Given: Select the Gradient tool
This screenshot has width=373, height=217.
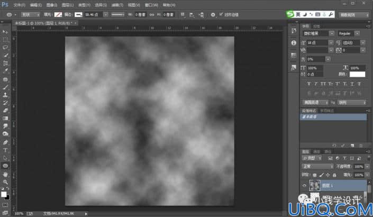Looking at the screenshot, I should point(5,118).
